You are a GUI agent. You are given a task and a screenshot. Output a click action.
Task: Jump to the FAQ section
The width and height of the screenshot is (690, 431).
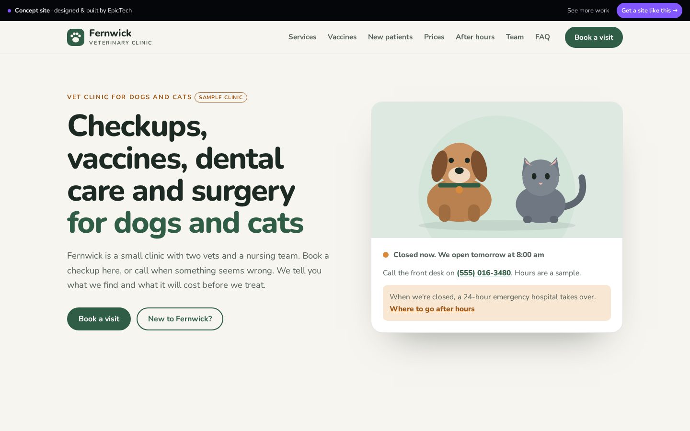(x=542, y=37)
